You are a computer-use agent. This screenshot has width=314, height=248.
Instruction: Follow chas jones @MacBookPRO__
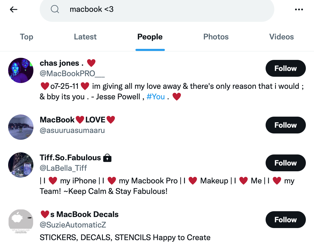(286, 68)
